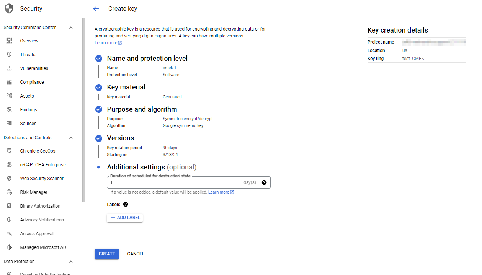Click the Assets hierarchy icon
The width and height of the screenshot is (482, 275).
pyautogui.click(x=10, y=96)
